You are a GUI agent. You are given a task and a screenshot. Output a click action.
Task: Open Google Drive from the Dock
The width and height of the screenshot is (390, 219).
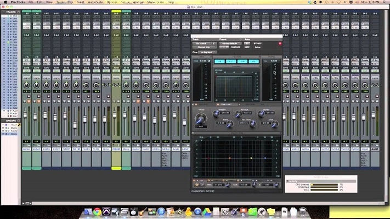206,211
